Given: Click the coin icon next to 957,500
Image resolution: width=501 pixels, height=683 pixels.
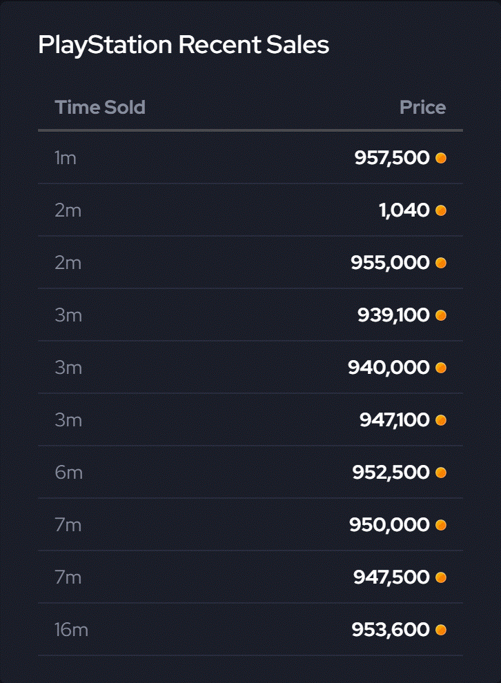Looking at the screenshot, I should click(441, 158).
